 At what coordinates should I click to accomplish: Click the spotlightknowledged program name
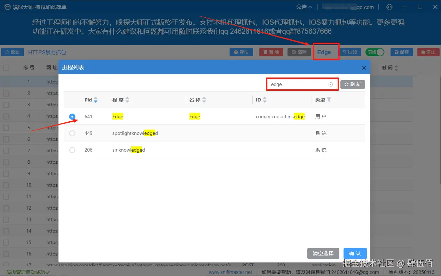tap(135, 133)
